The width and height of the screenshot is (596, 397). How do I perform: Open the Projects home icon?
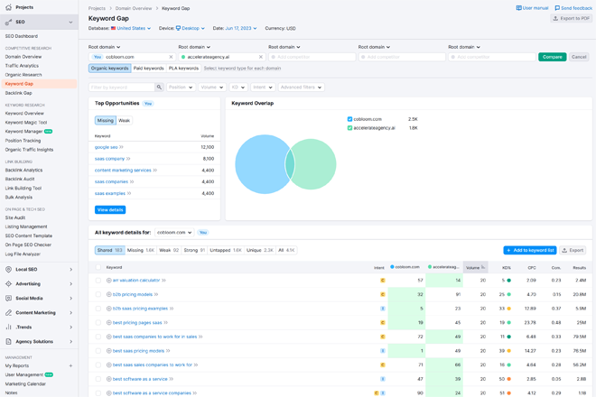coord(8,7)
